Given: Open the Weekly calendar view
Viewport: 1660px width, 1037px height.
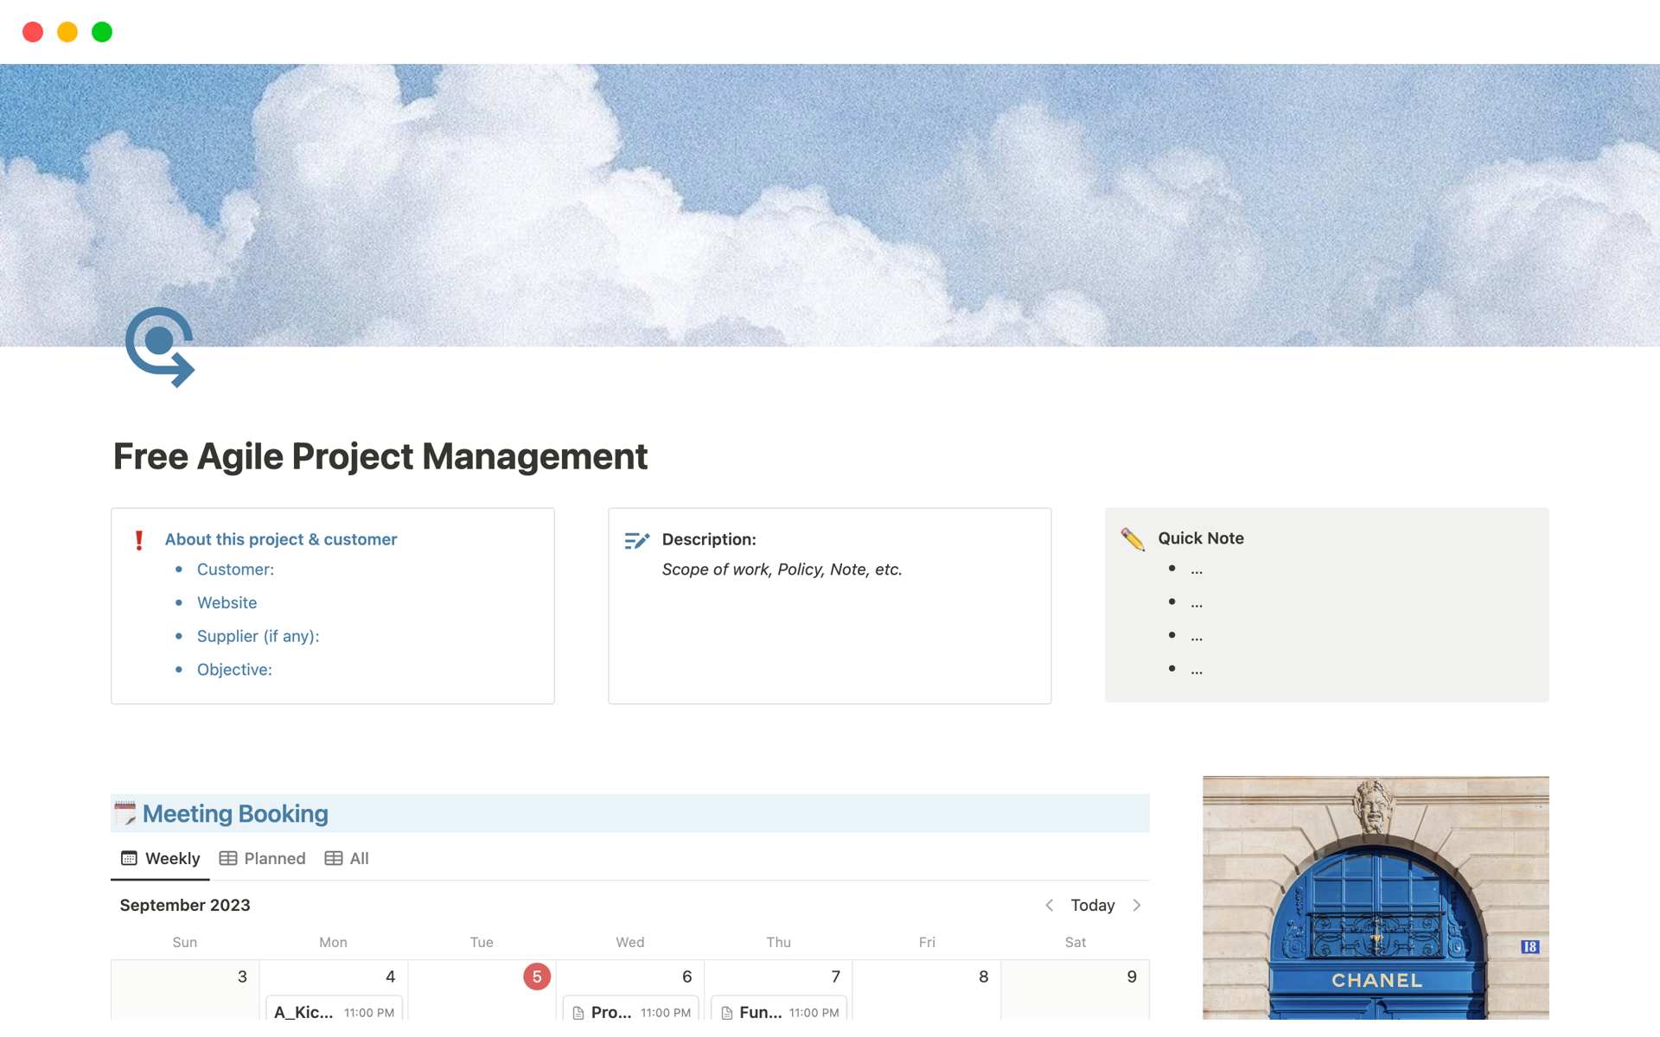Looking at the screenshot, I should click(x=173, y=858).
